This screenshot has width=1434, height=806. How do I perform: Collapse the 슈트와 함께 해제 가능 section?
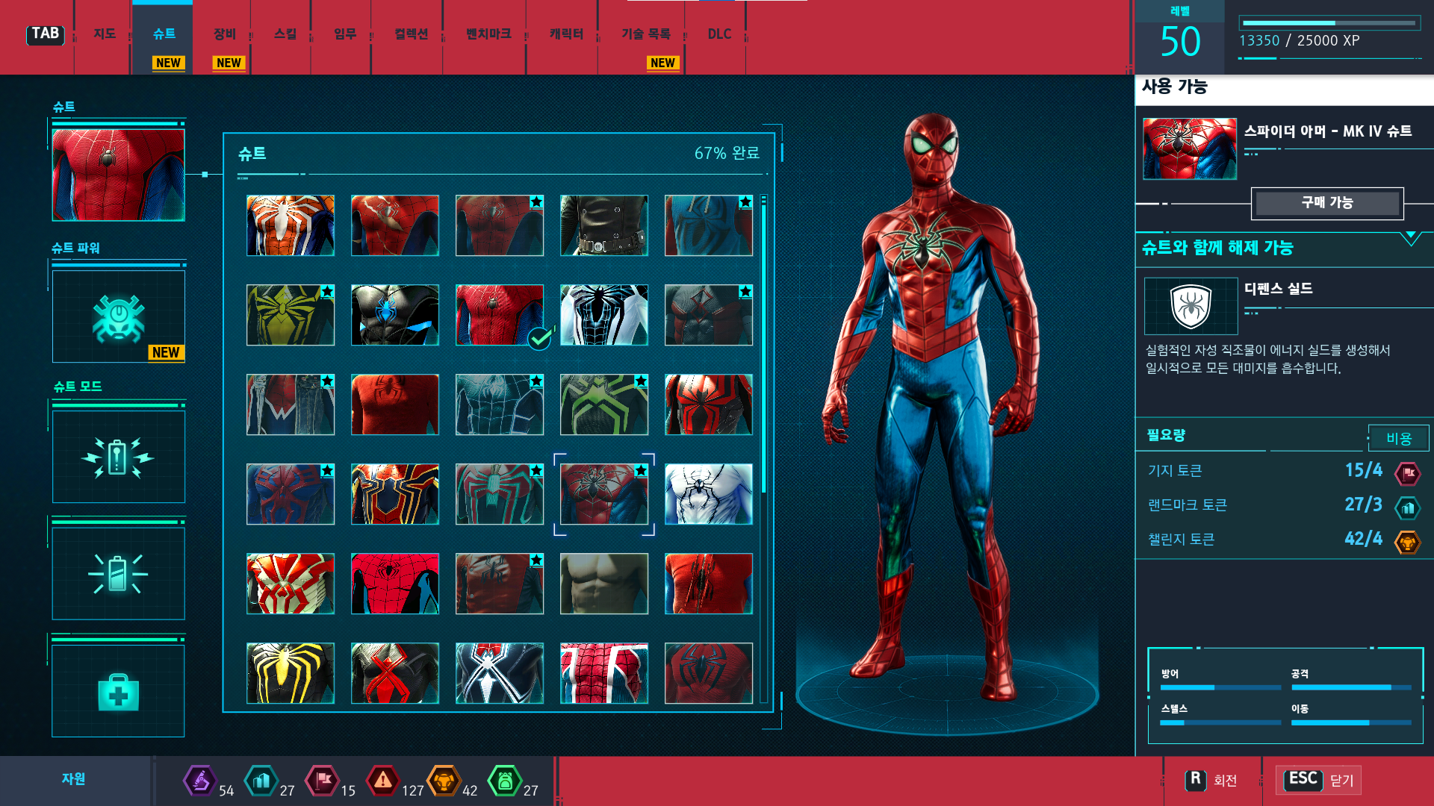click(x=1410, y=239)
